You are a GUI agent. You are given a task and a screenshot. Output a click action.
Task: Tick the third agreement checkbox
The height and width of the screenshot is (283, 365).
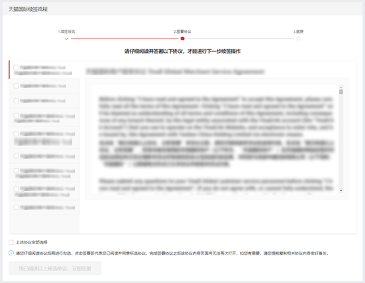point(16,101)
